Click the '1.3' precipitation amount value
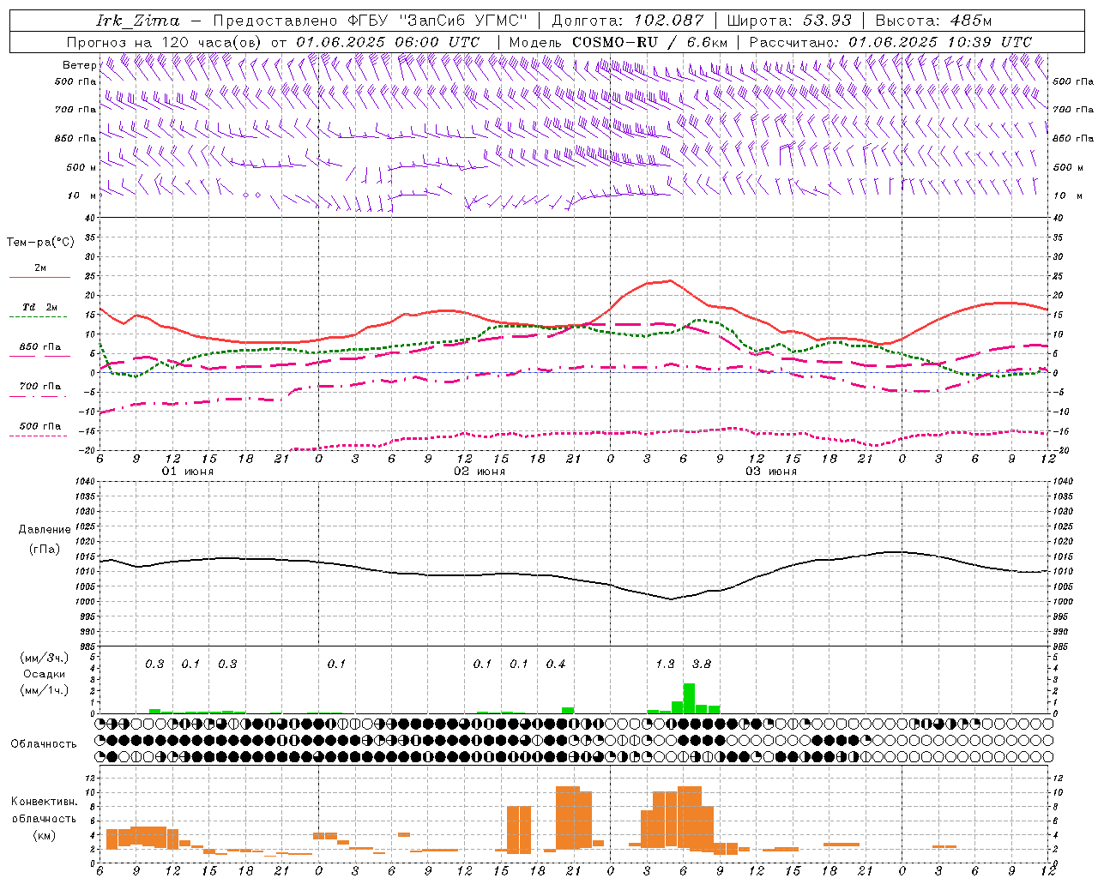Viewport: 1098px width, 878px height. [665, 665]
